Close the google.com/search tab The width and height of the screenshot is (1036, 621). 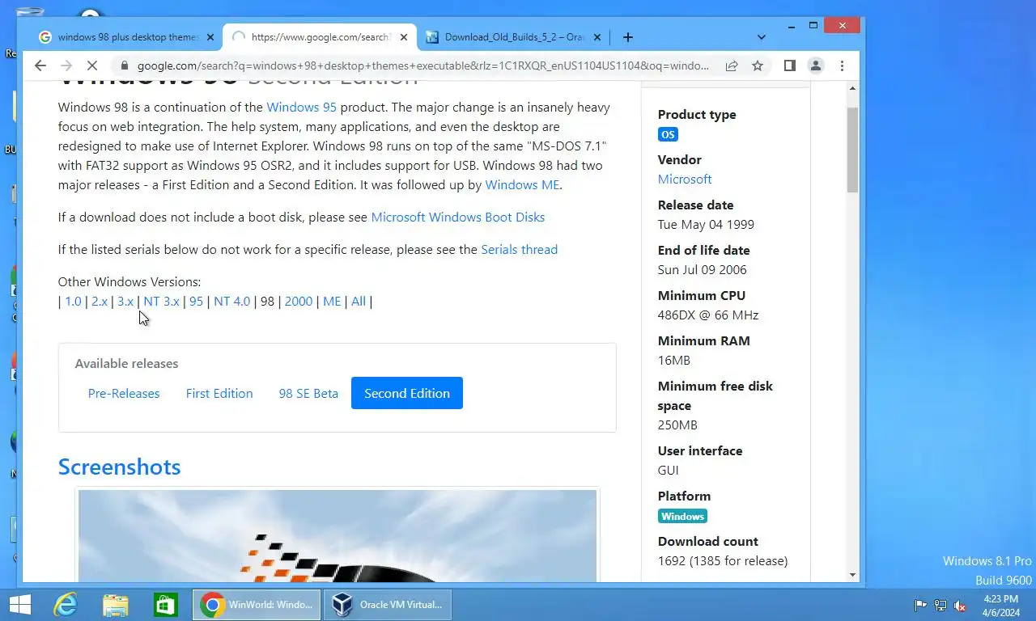point(404,37)
